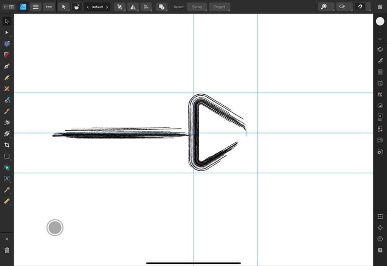The width and height of the screenshot is (387, 266).
Task: Deselect using the X icon
Action: coord(7,239)
